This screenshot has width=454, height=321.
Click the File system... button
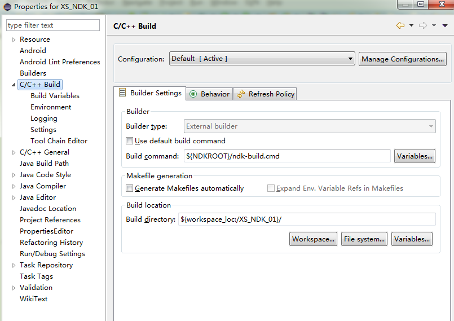pyautogui.click(x=364, y=239)
